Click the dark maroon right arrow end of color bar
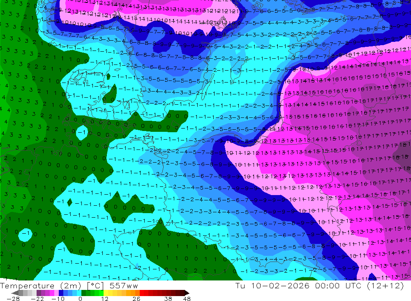411x301 pixels. [187, 293]
